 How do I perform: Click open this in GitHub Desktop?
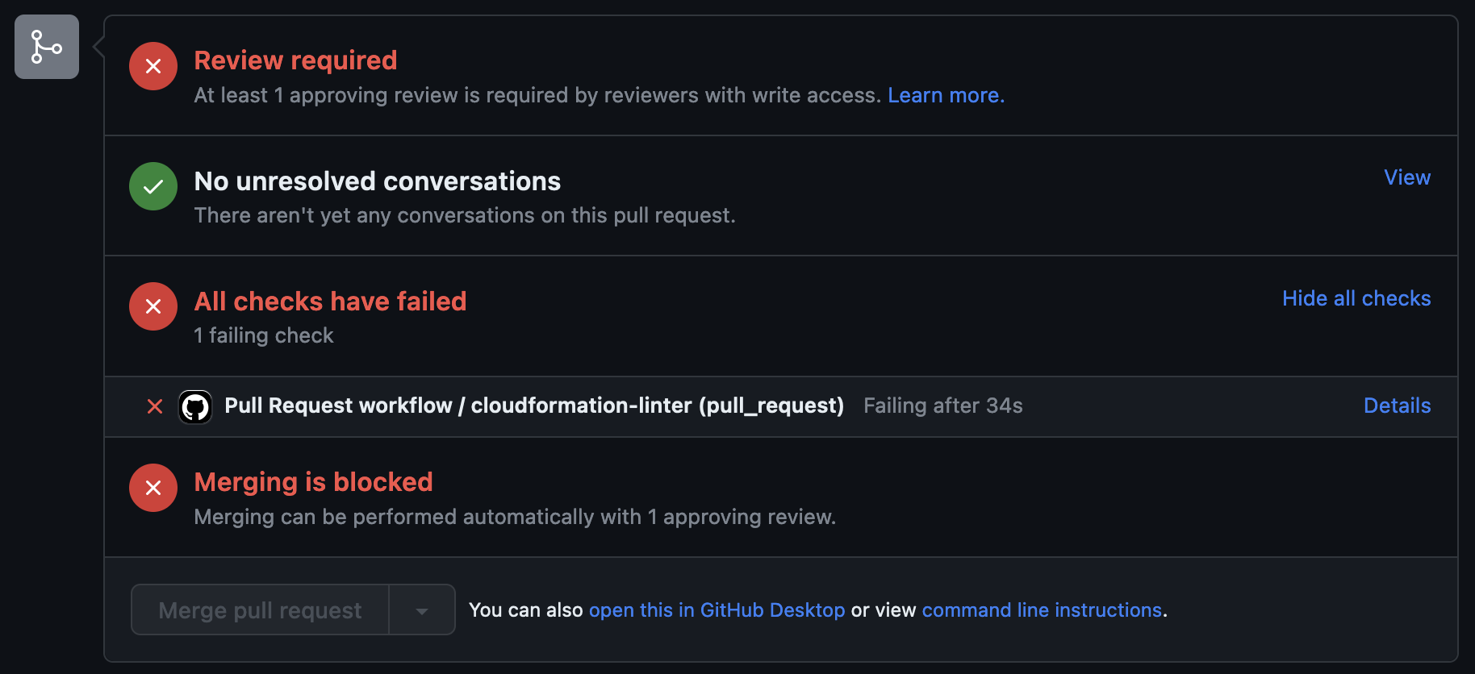point(717,610)
